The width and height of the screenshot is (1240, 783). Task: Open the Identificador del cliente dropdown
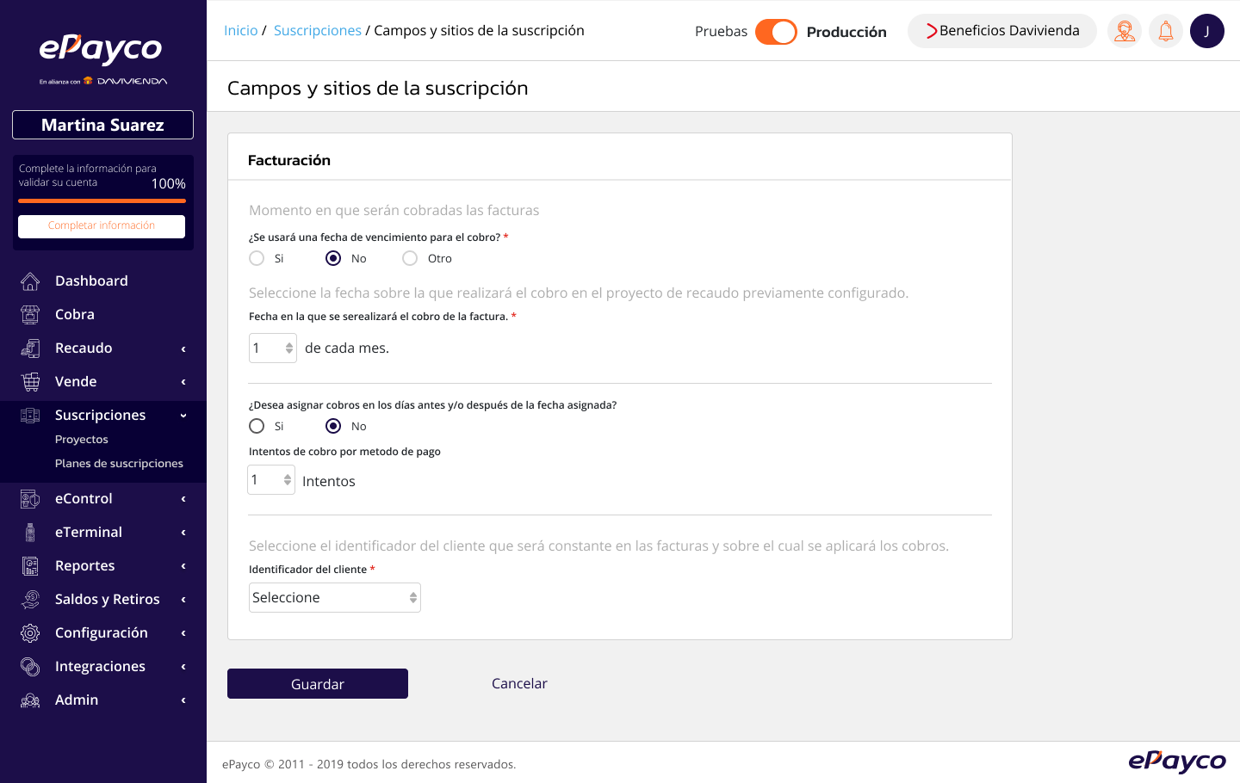click(x=334, y=598)
